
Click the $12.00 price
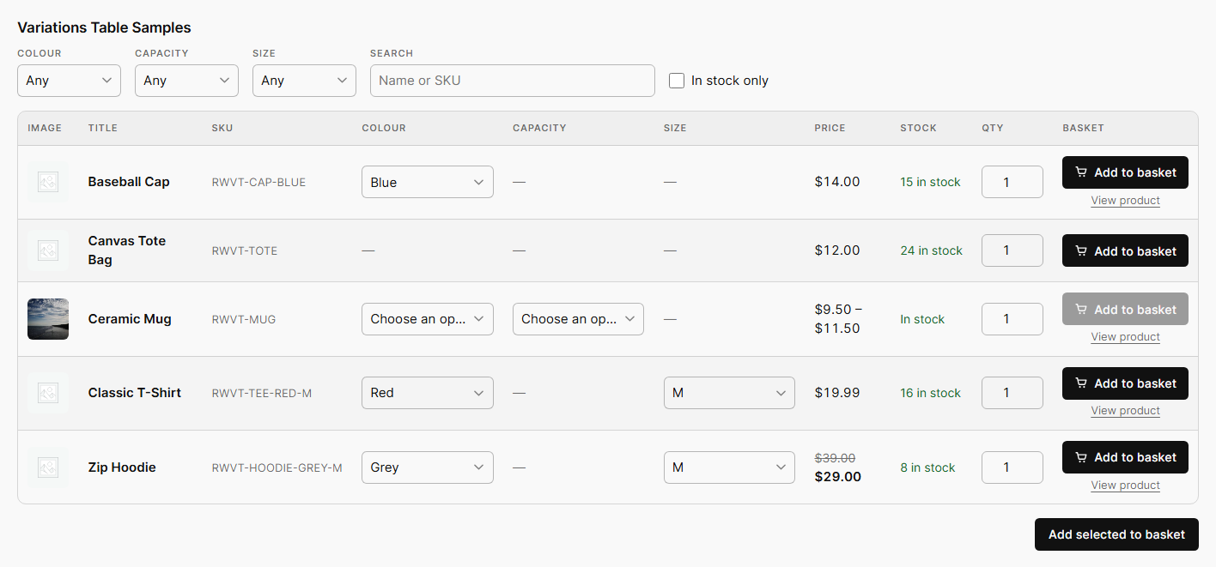coord(837,250)
